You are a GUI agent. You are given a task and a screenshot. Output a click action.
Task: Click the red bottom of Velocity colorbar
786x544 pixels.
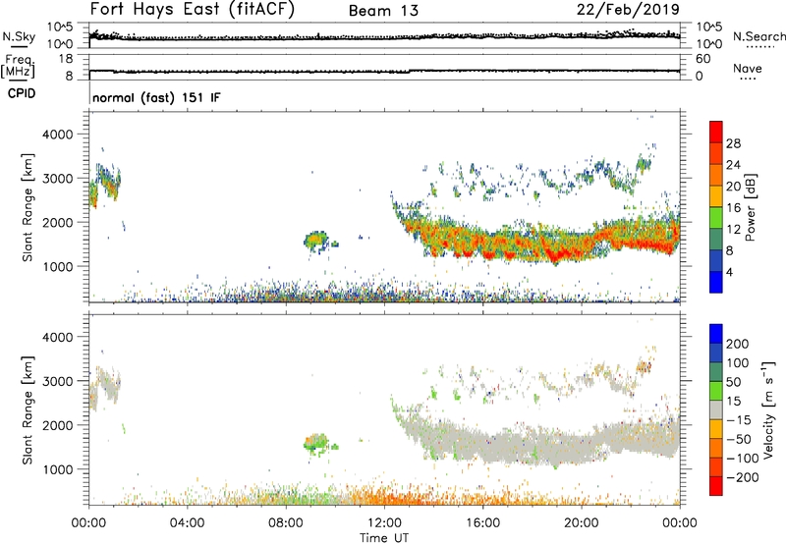point(716,486)
